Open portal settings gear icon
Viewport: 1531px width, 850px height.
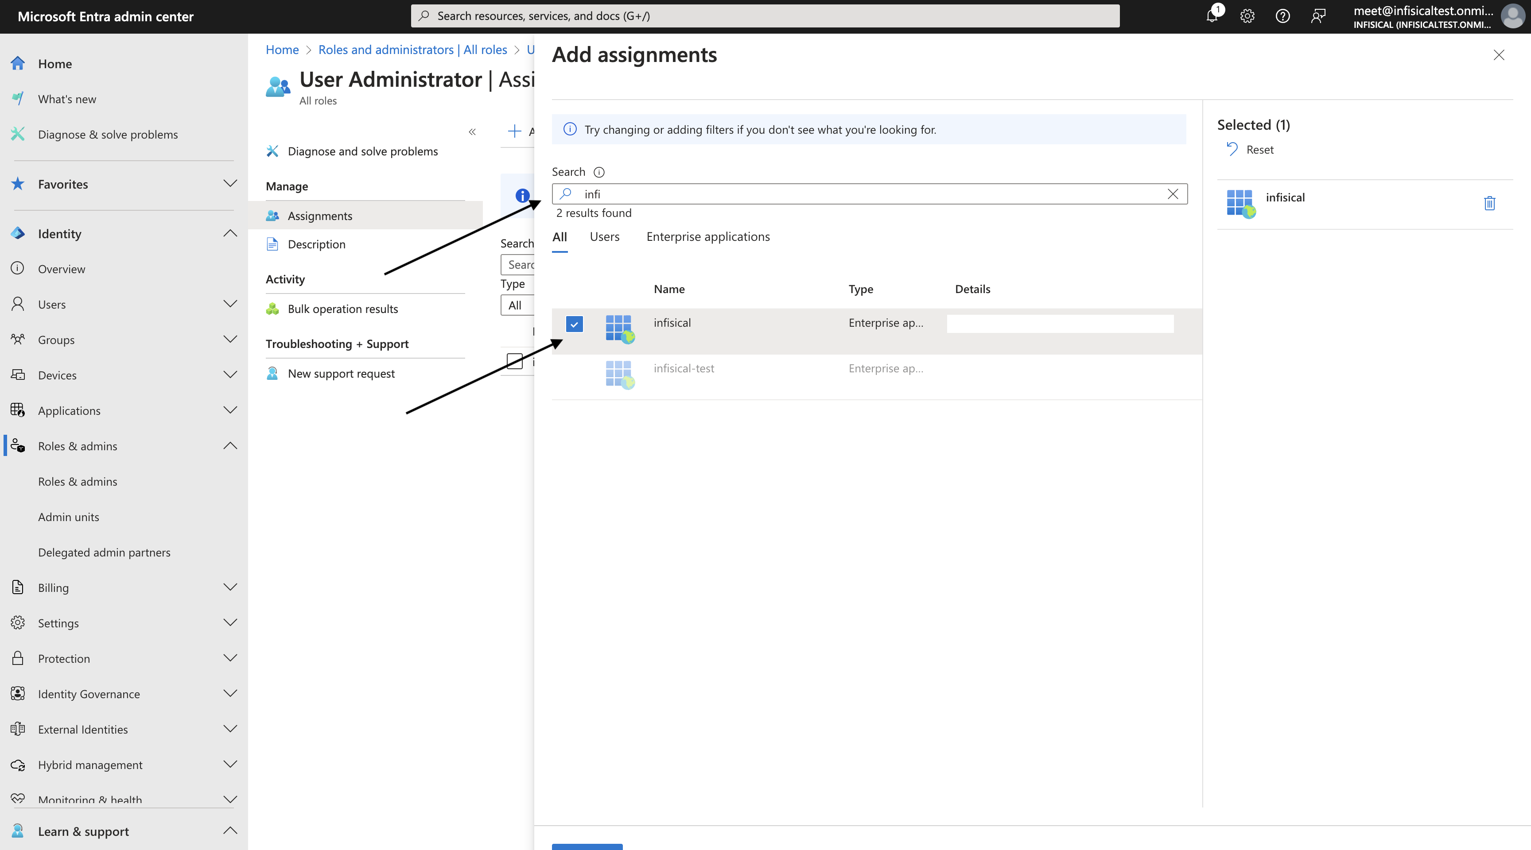(1247, 16)
